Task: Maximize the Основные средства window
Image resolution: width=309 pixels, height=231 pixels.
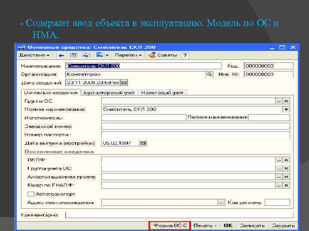Action: coord(282,47)
